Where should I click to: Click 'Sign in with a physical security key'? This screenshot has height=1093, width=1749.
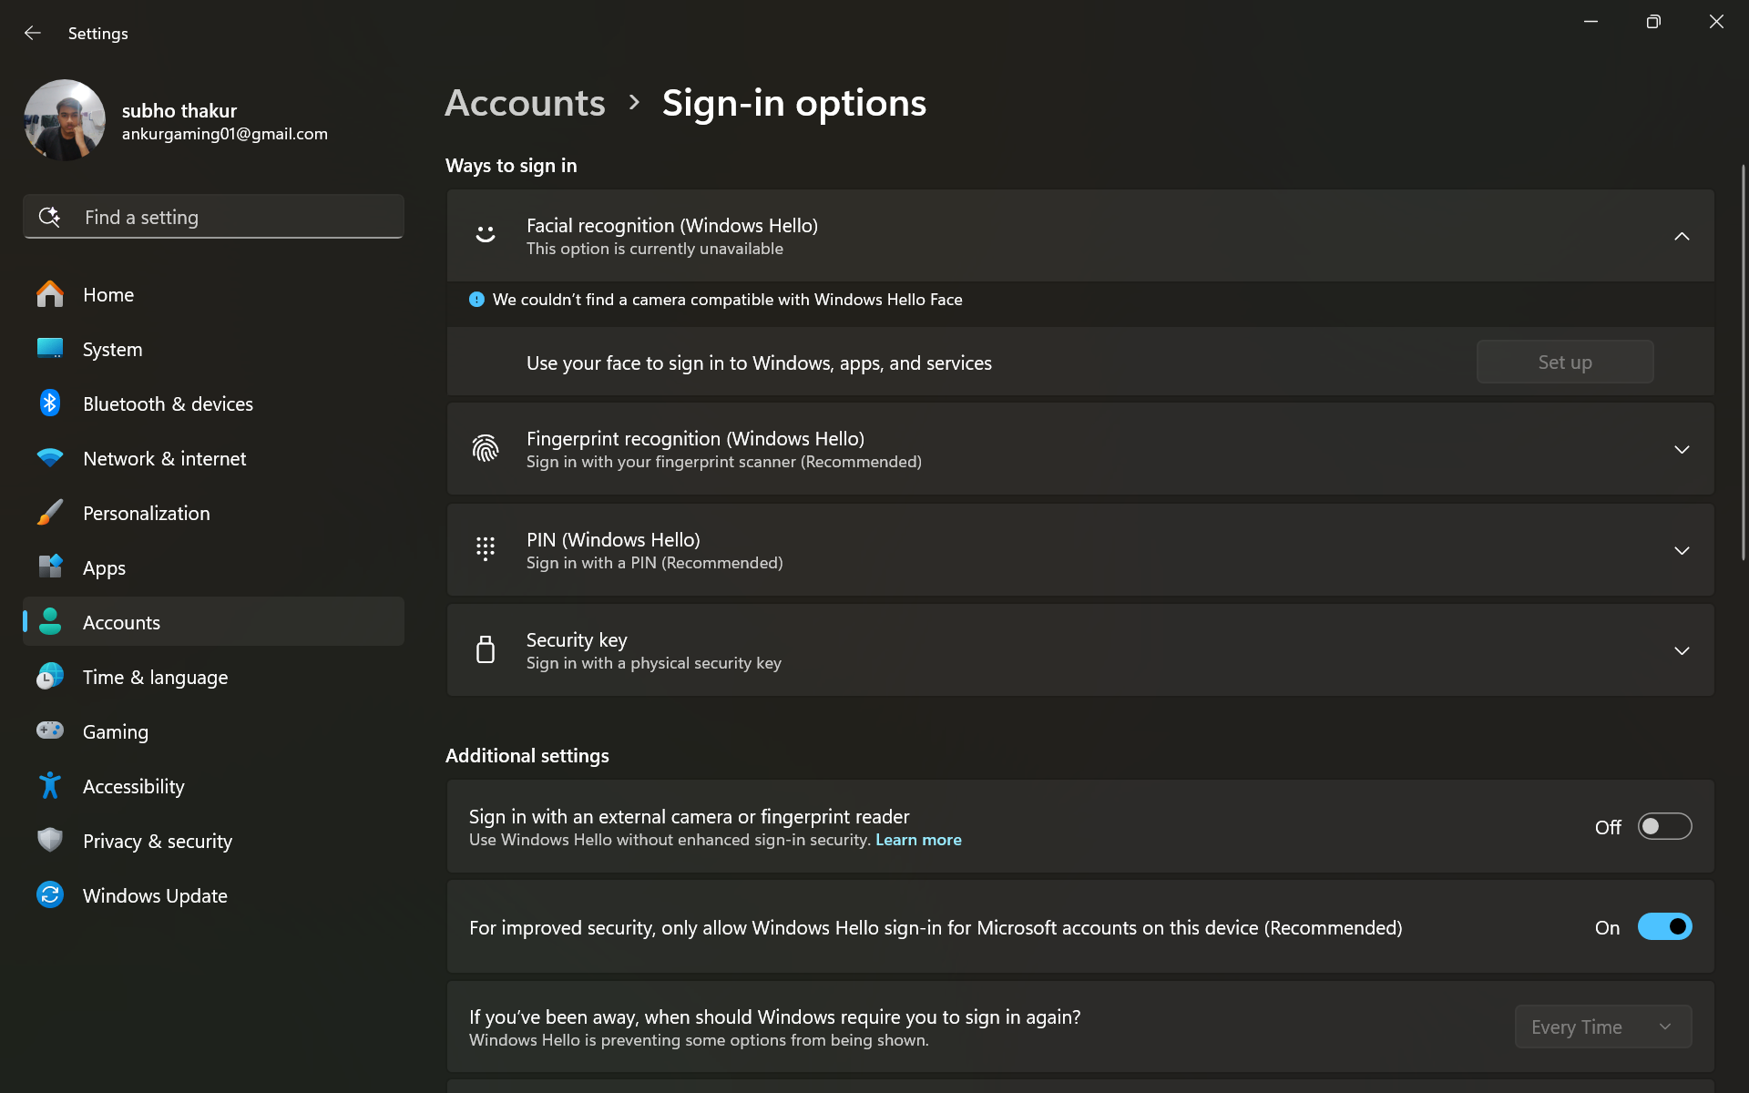click(x=654, y=663)
